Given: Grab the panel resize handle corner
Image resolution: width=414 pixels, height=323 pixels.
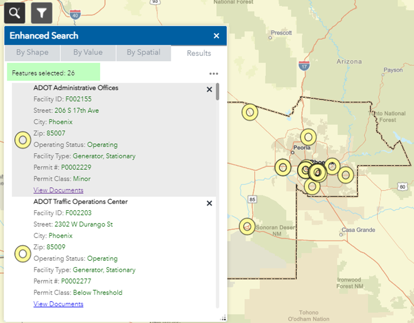Looking at the screenshot, I should tap(223, 318).
